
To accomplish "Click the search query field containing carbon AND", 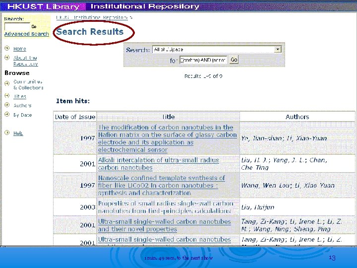I will [x=203, y=60].
